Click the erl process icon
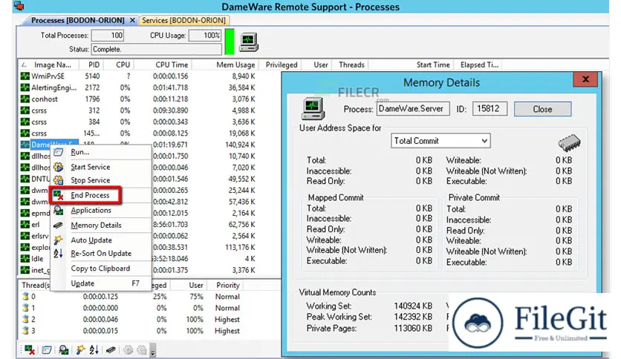This screenshot has width=621, height=359. tap(25, 224)
